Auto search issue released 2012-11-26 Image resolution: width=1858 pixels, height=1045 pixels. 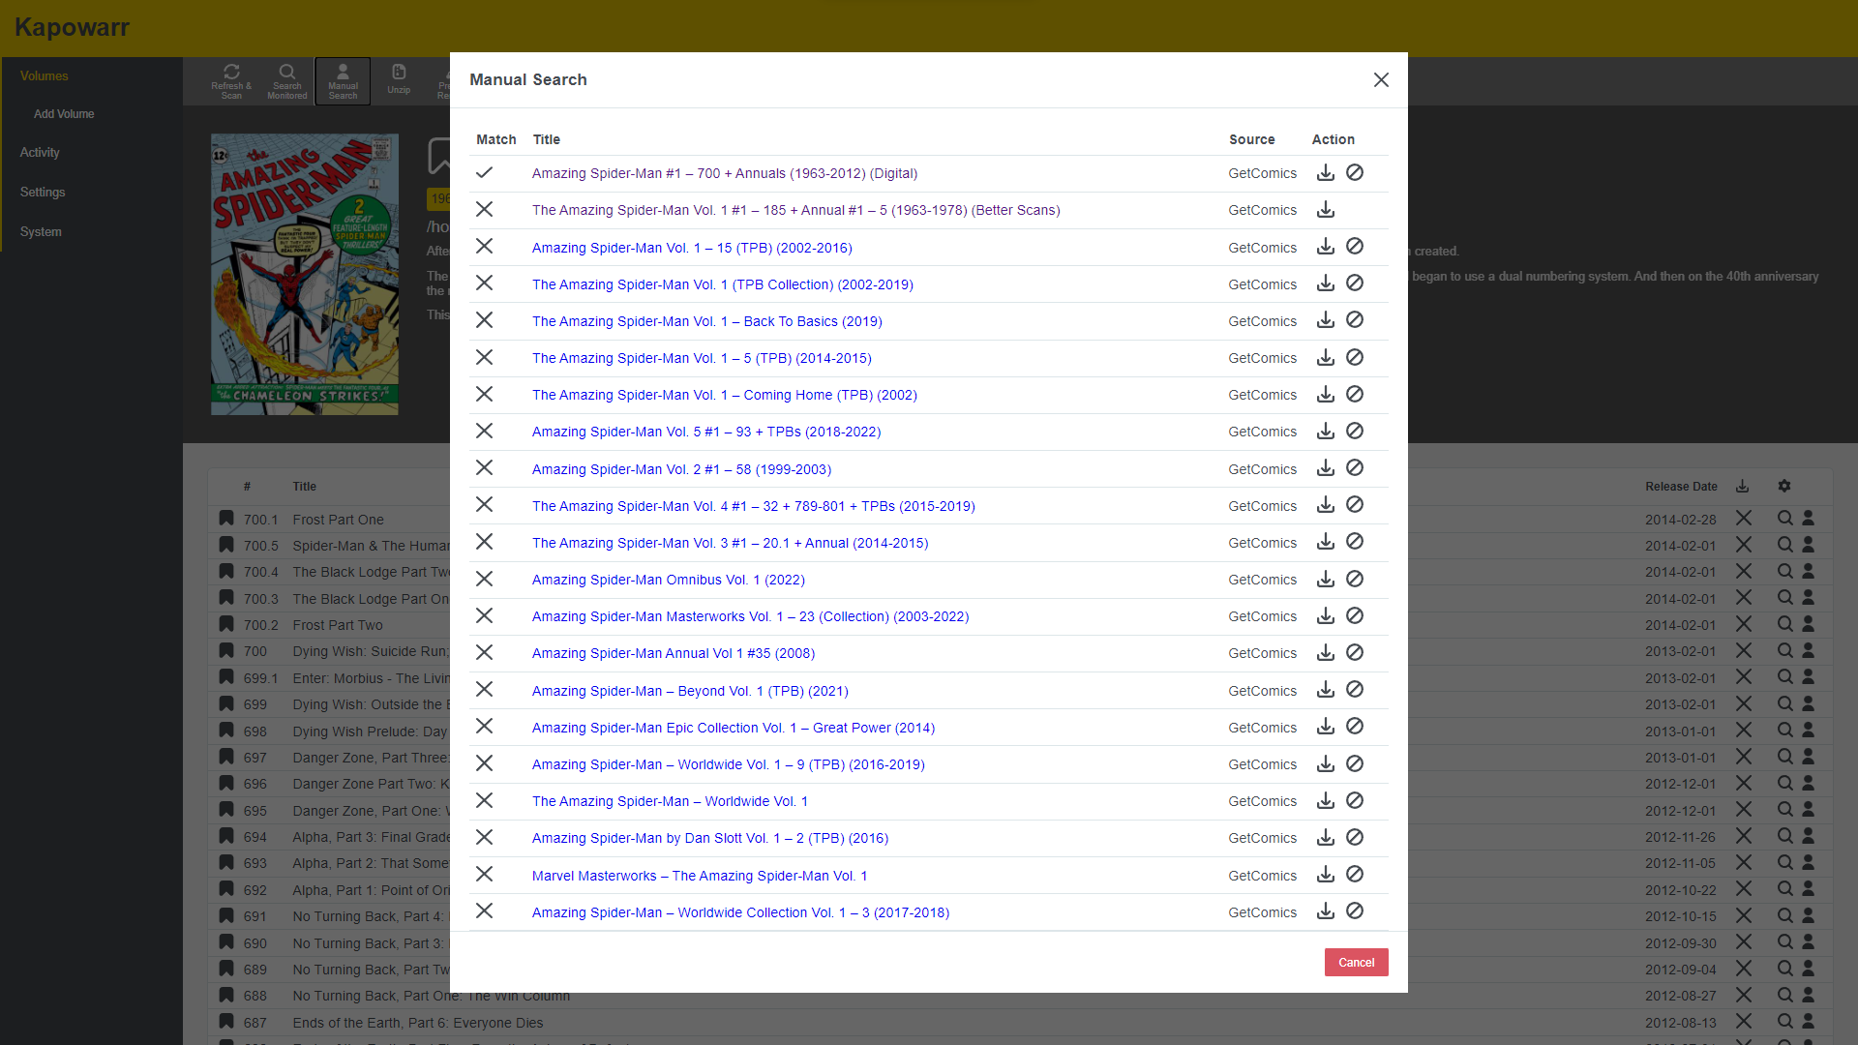point(1785,836)
